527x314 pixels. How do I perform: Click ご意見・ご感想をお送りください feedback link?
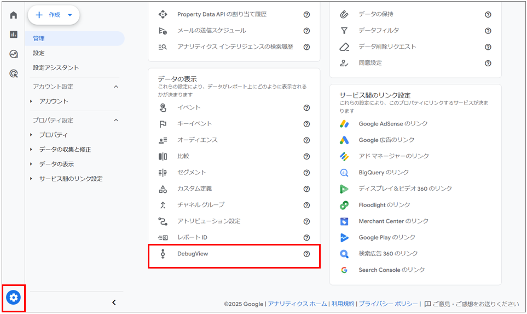click(472, 304)
